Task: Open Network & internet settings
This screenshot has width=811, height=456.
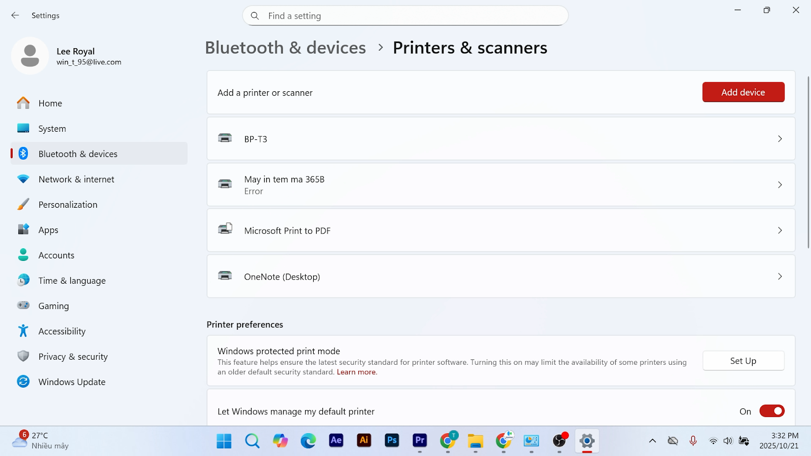Action: click(99, 179)
